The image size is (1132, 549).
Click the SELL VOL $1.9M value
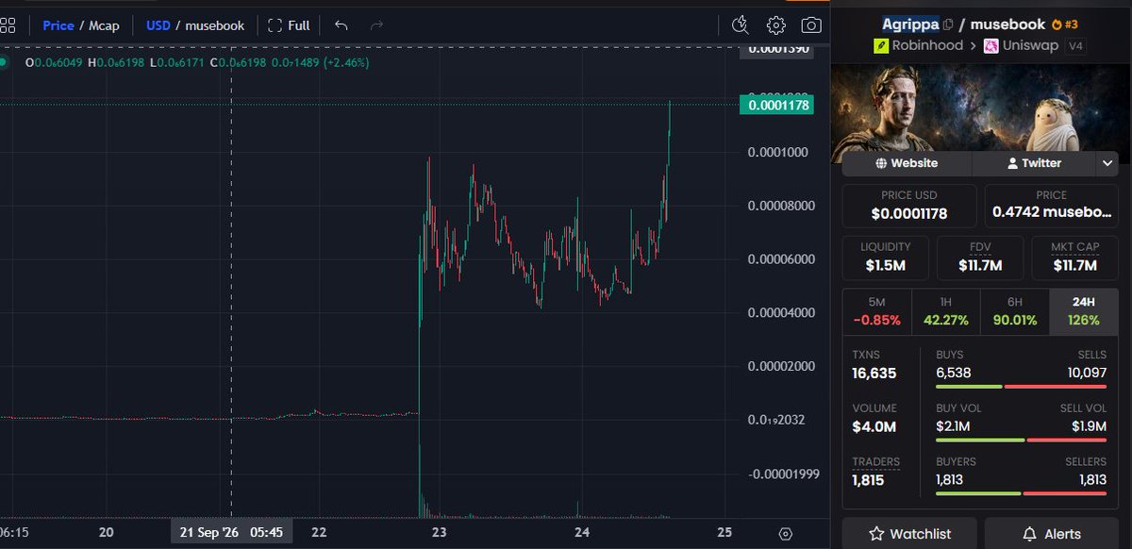[1090, 427]
